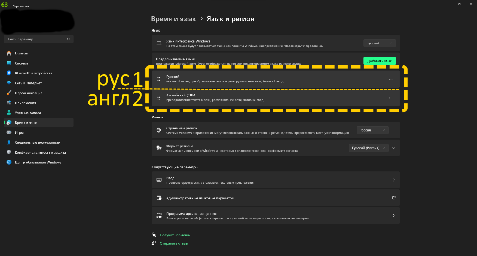Click the Добавить язык button

pos(380,61)
